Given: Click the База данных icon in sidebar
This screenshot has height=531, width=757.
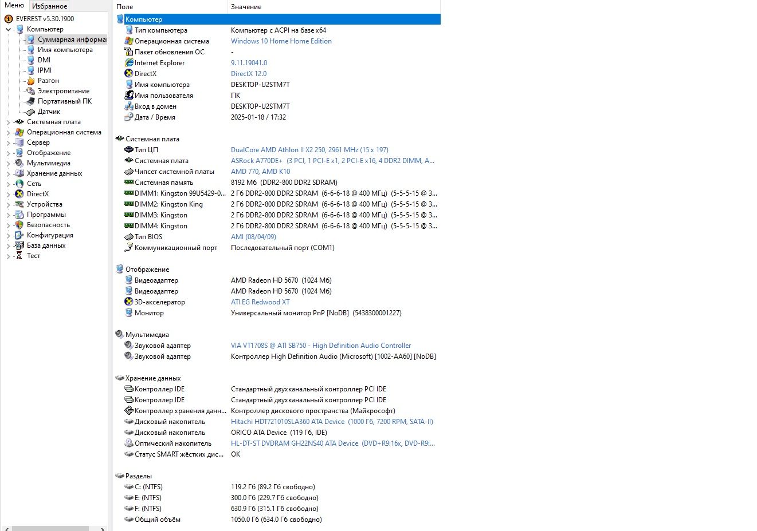Looking at the screenshot, I should tap(19, 245).
